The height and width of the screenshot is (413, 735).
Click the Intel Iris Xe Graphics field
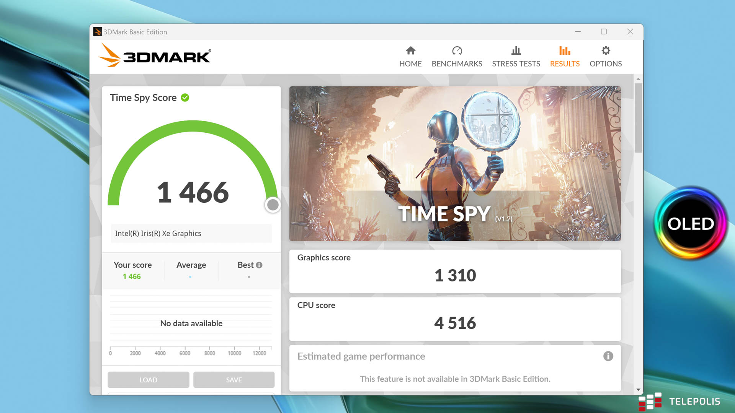pyautogui.click(x=191, y=233)
